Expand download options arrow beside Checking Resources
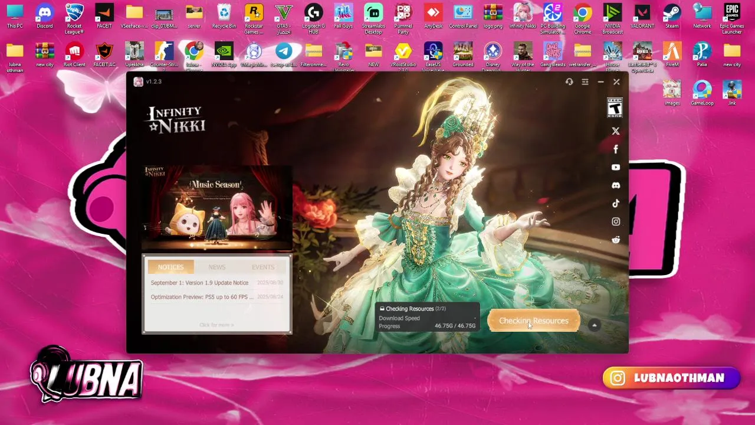755x425 pixels. tap(595, 325)
